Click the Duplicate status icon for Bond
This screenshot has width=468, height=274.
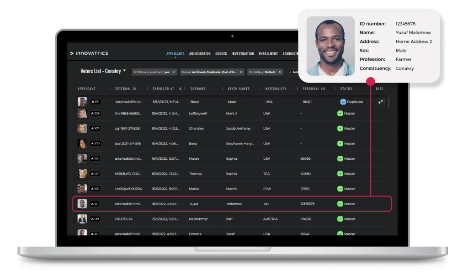point(343,102)
